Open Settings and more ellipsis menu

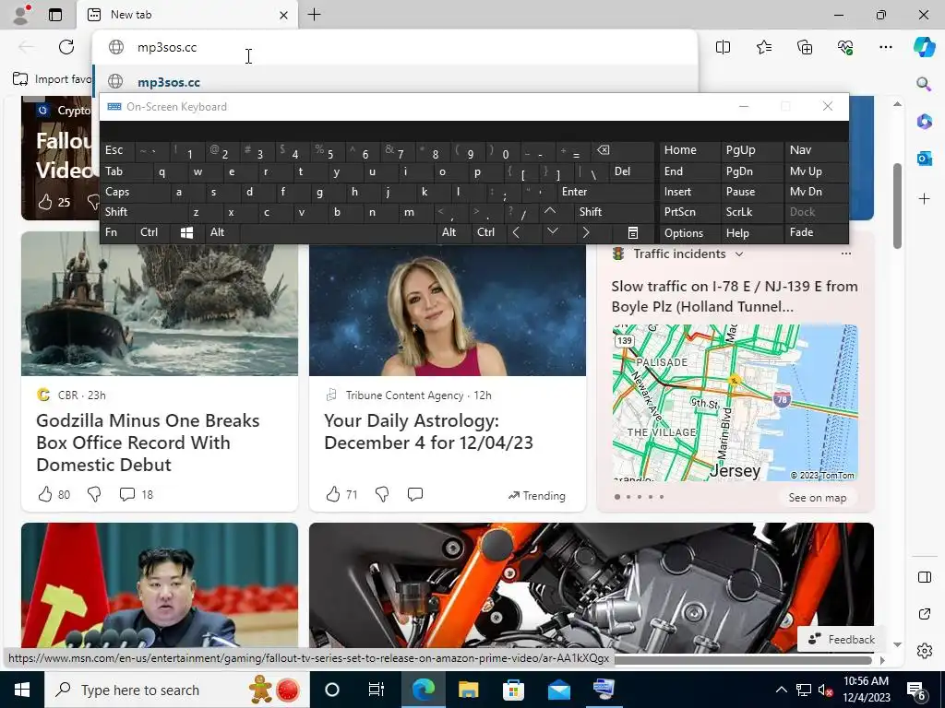pos(885,47)
